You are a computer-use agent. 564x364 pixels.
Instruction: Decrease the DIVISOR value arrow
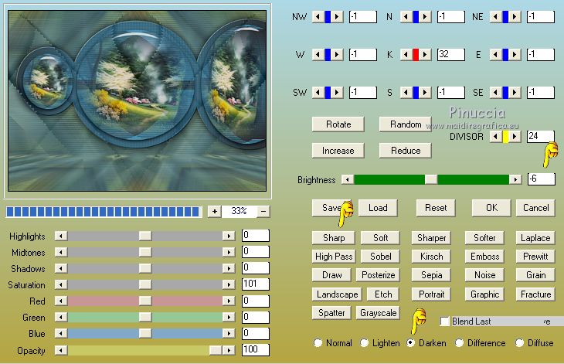click(x=496, y=137)
